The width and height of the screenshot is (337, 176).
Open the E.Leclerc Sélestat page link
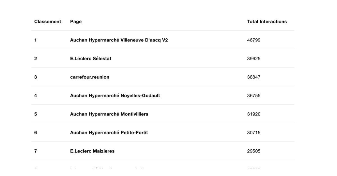point(91,59)
